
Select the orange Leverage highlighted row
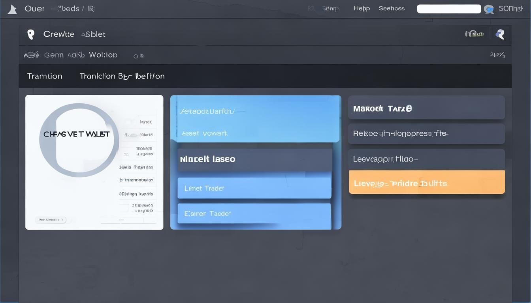pyautogui.click(x=427, y=182)
